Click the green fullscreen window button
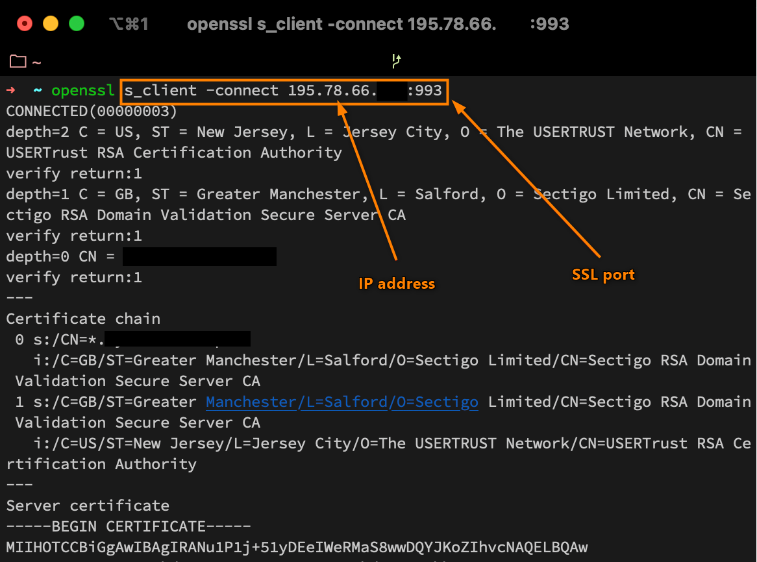 pyautogui.click(x=77, y=23)
